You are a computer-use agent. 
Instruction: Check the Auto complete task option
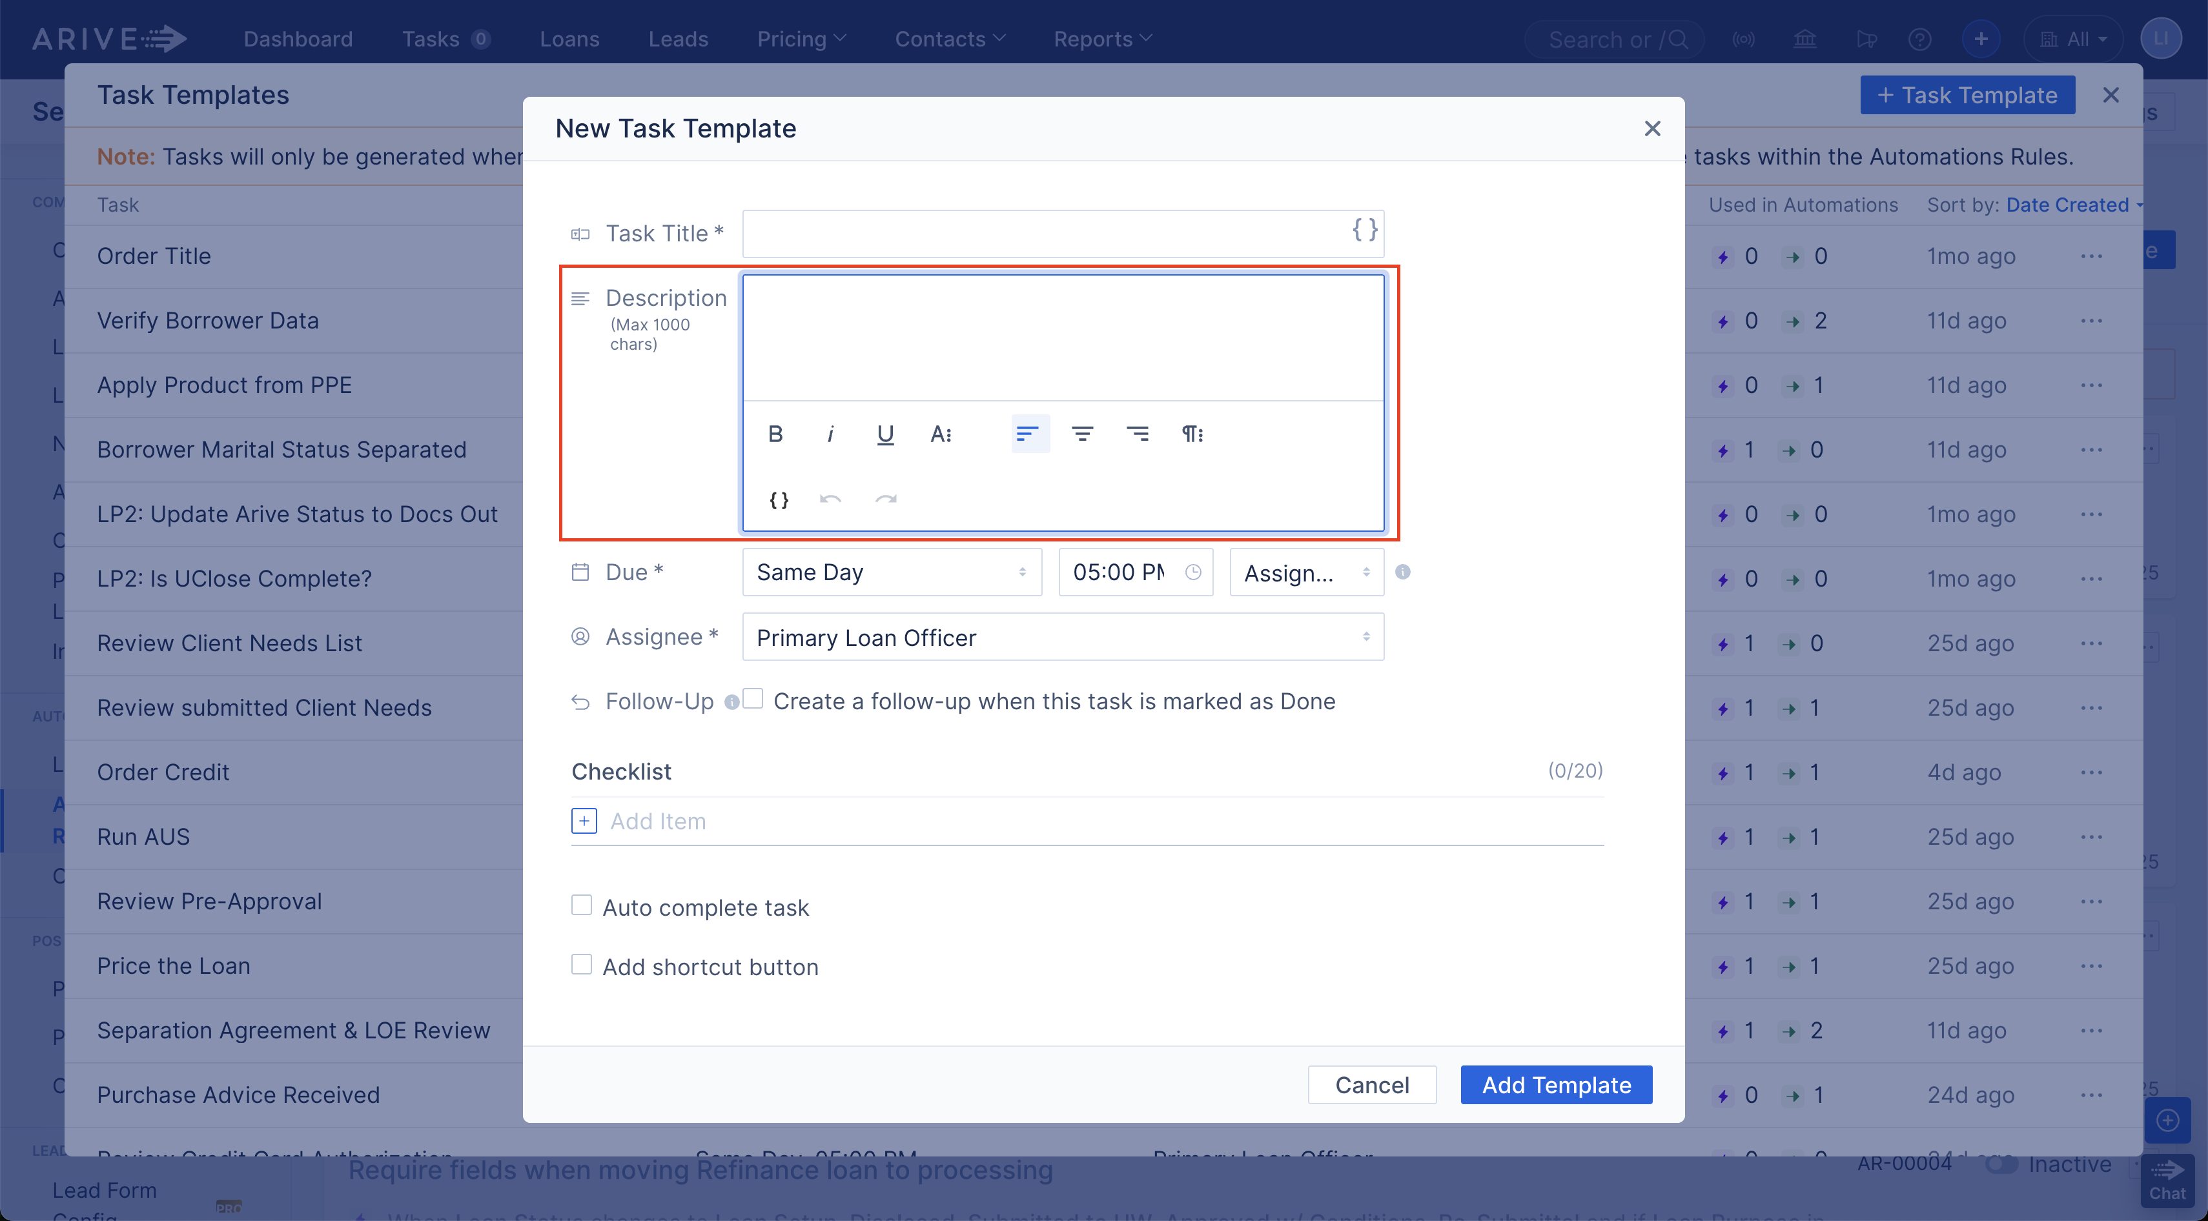[582, 905]
